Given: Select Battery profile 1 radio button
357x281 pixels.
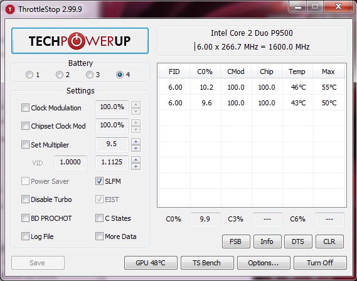Looking at the screenshot, I should [29, 75].
